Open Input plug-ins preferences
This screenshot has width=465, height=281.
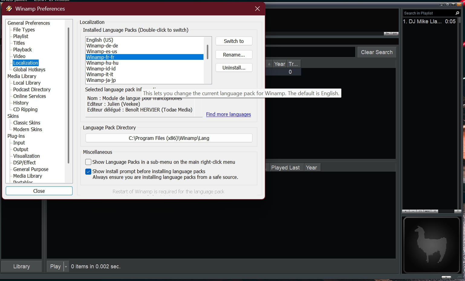(x=19, y=143)
